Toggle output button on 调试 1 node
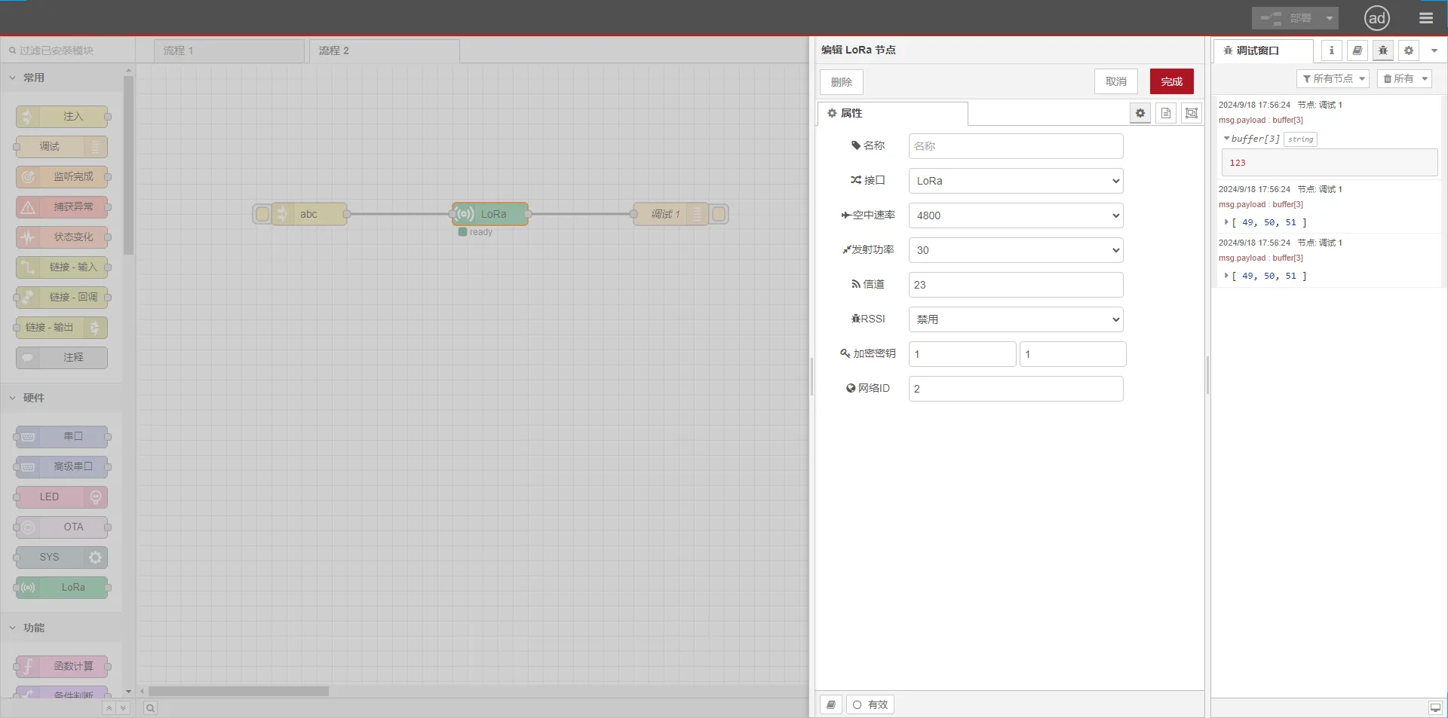1448x718 pixels. (x=719, y=214)
